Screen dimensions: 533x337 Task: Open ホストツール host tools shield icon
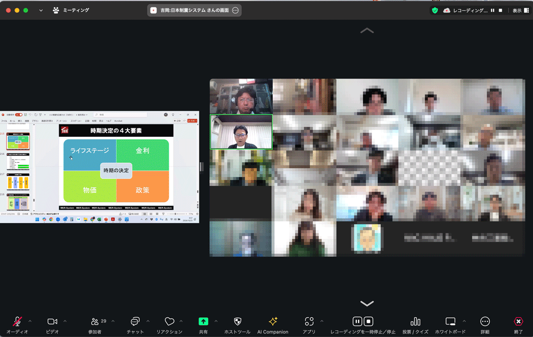click(237, 322)
